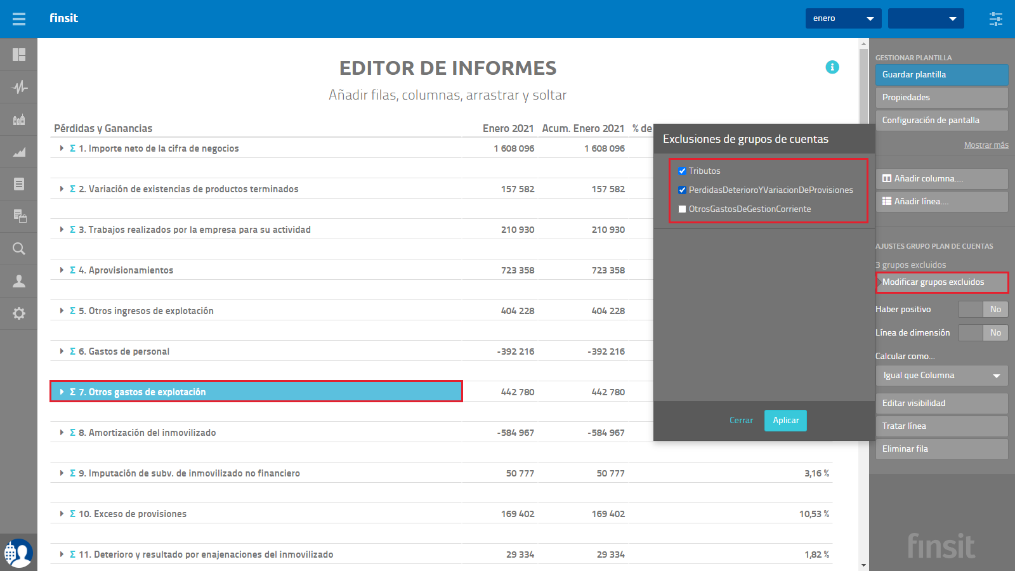Image resolution: width=1015 pixels, height=571 pixels.
Task: Expand row 7. Otros gastos de explotación
Action: click(x=62, y=392)
